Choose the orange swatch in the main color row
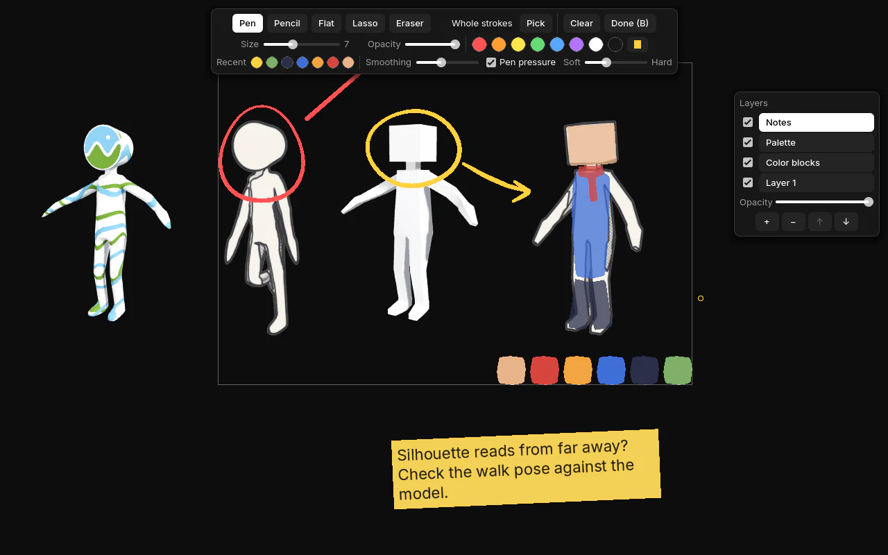The height and width of the screenshot is (555, 888). pyautogui.click(x=499, y=44)
